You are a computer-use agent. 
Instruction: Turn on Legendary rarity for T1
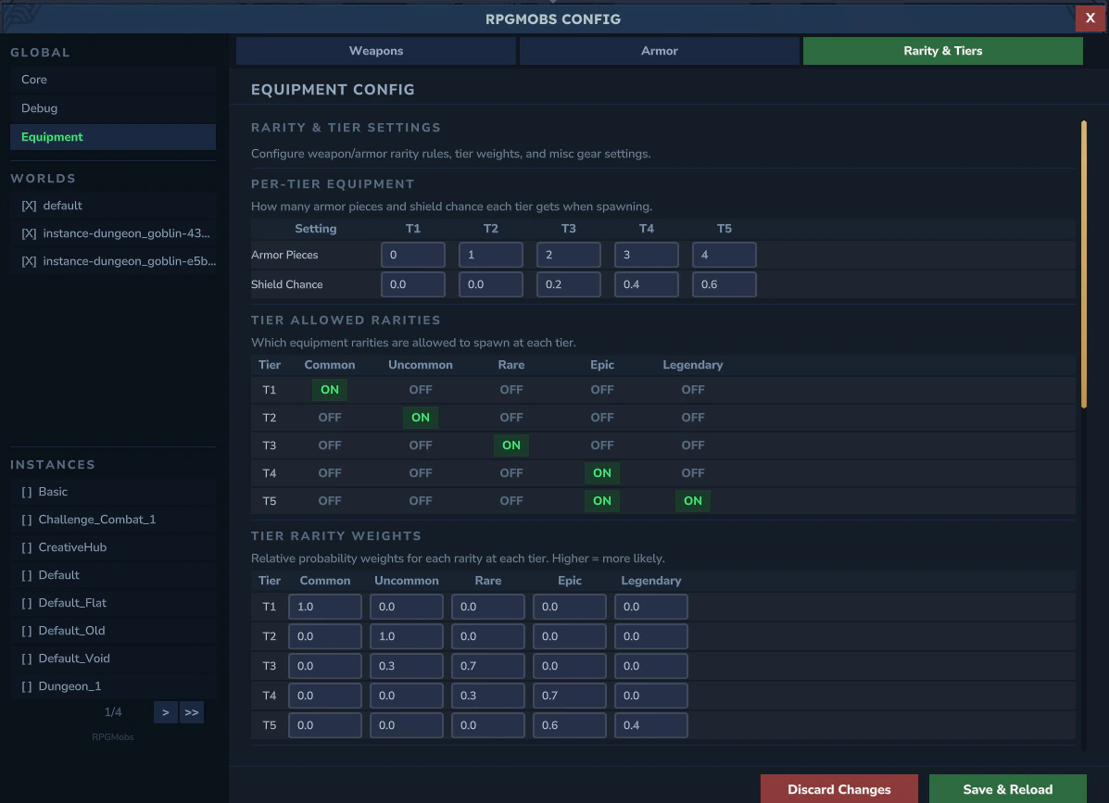click(x=693, y=390)
